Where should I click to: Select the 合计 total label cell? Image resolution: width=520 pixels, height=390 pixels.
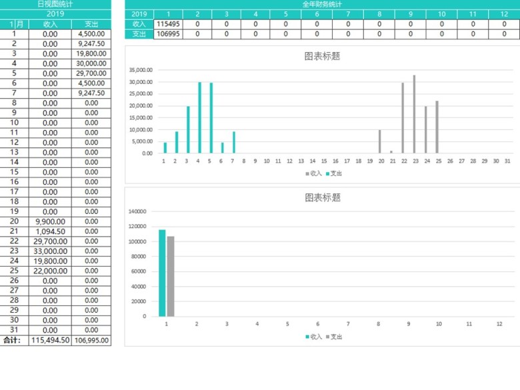pos(14,340)
